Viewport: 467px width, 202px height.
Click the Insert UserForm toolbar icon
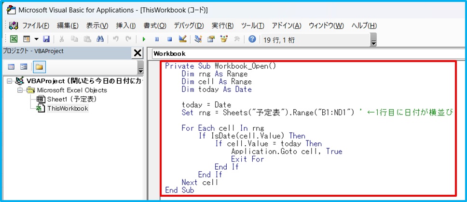27,39
